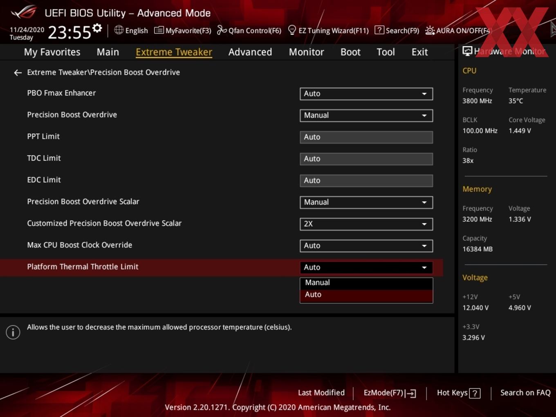Choose Manual in the open dropdown list
This screenshot has height=417, width=556.
click(366, 282)
